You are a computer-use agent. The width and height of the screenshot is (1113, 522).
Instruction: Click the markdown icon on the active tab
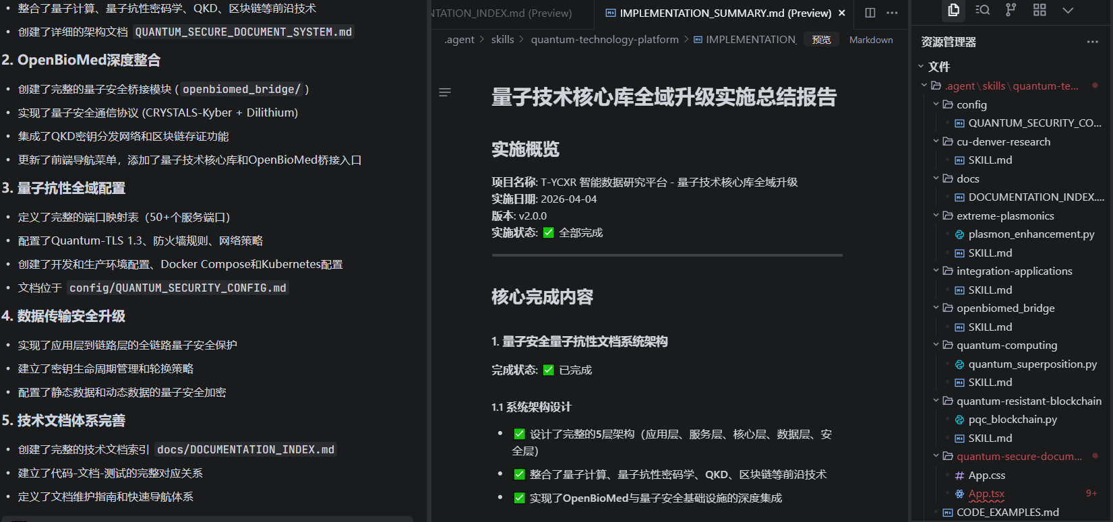[610, 13]
